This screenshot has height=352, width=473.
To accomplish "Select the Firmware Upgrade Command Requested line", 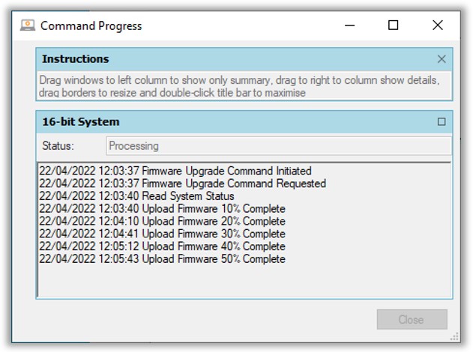I will pyautogui.click(x=182, y=183).
